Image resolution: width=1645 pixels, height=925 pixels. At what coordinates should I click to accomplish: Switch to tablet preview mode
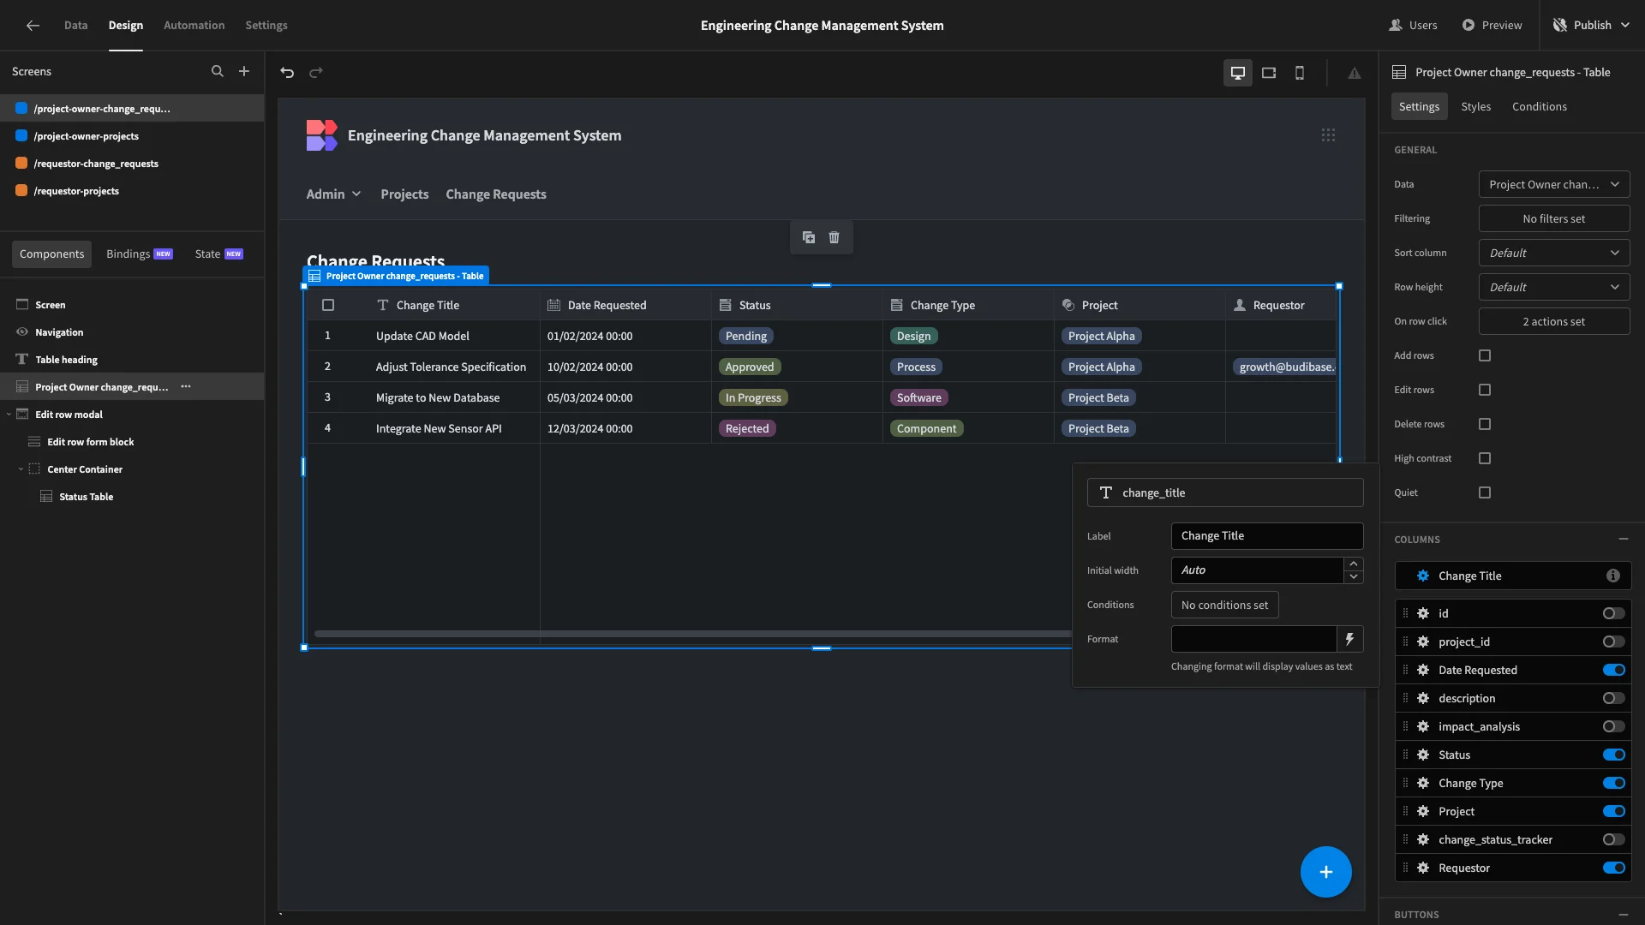(x=1269, y=73)
